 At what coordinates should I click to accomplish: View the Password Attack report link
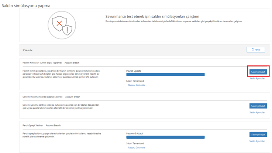(x=137, y=147)
